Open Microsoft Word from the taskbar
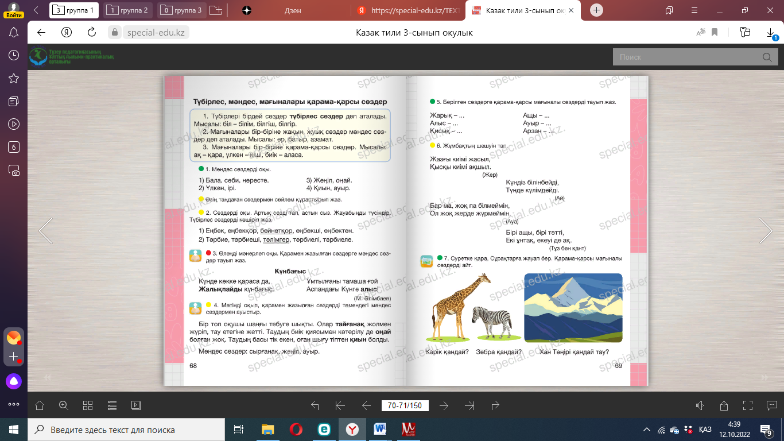 (x=380, y=430)
